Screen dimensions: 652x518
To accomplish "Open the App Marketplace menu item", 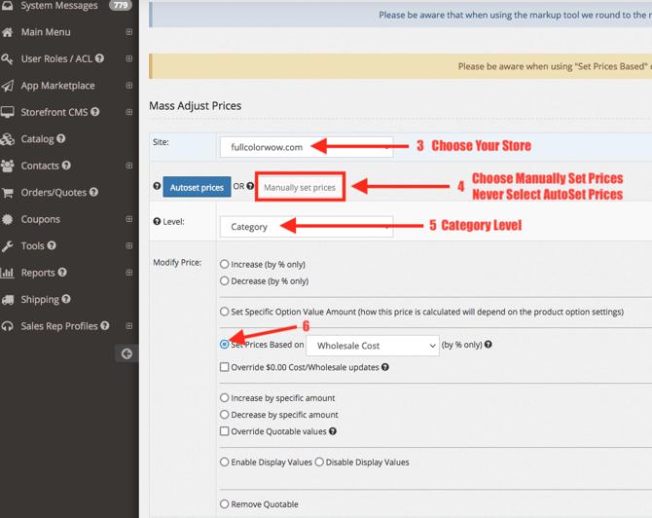I will tap(60, 86).
